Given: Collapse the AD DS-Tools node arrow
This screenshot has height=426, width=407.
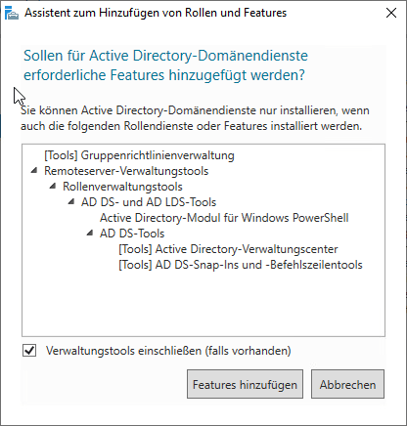Looking at the screenshot, I should click(x=90, y=233).
